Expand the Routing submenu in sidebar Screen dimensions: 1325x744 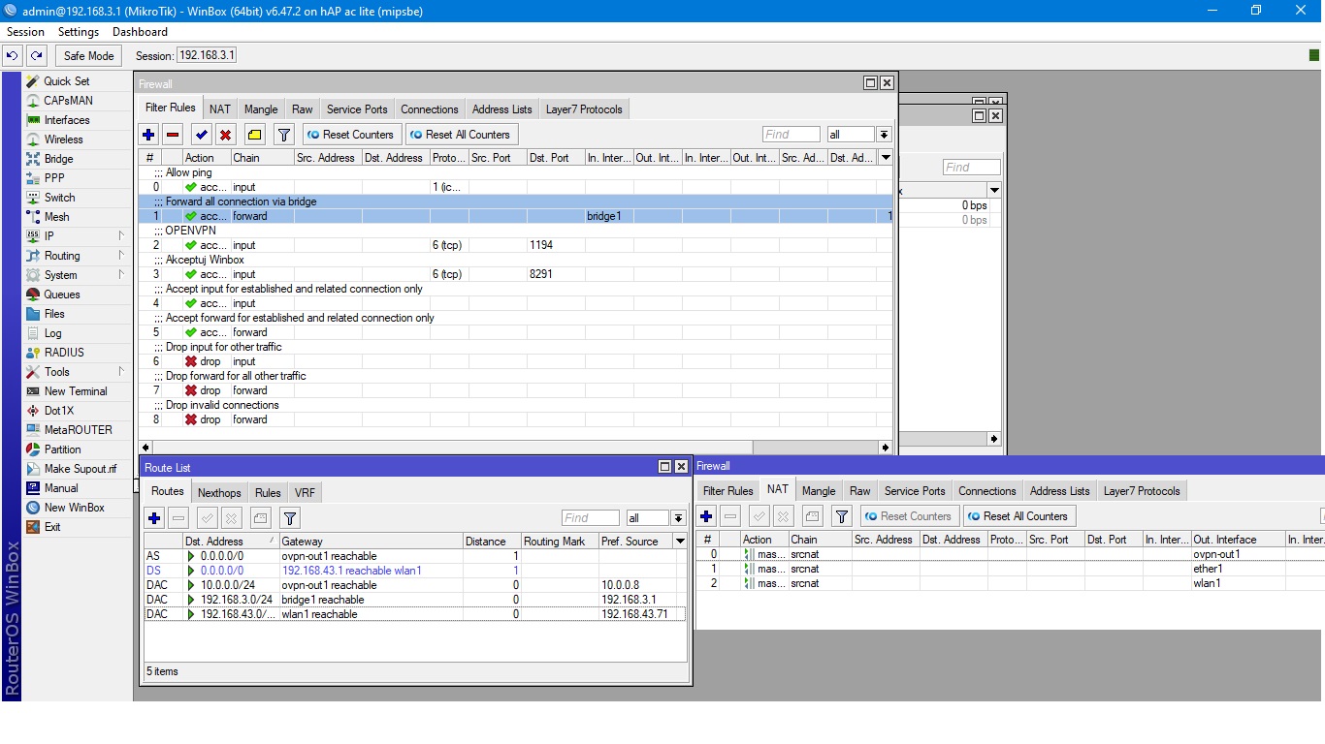(x=62, y=256)
